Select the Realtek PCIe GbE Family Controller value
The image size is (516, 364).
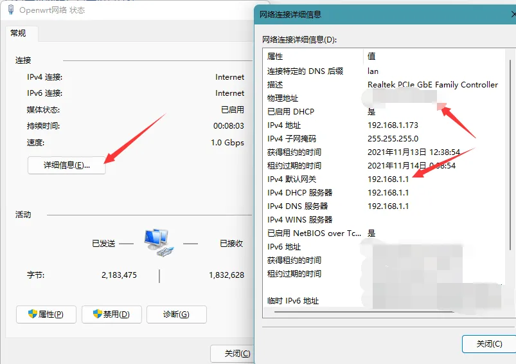432,85
